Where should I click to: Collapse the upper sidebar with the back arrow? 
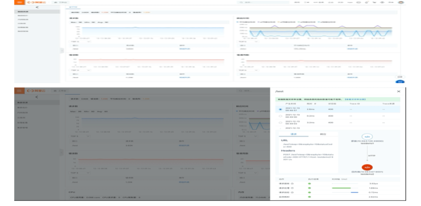pos(37,7)
